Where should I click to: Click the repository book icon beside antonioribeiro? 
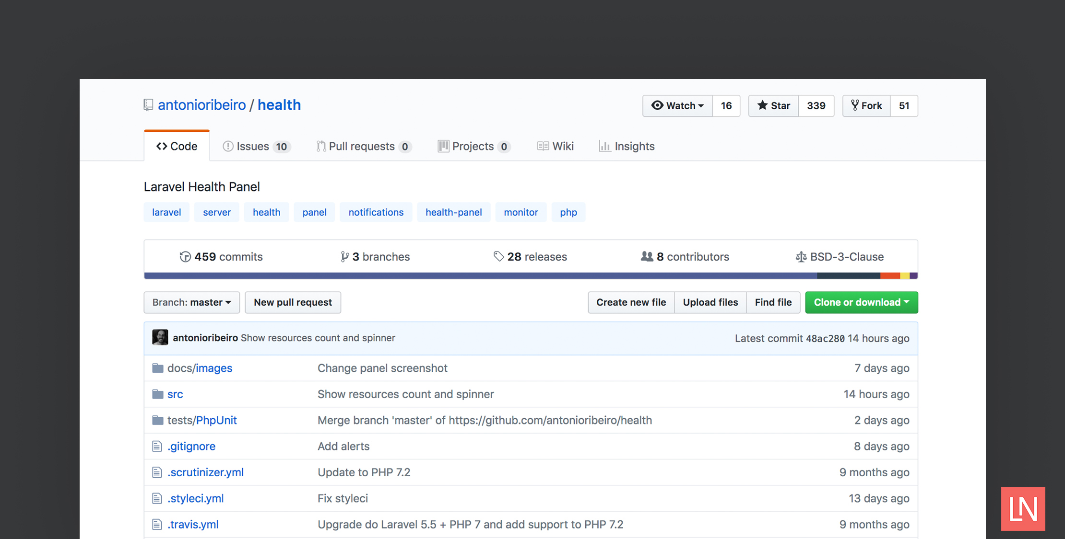pos(148,104)
